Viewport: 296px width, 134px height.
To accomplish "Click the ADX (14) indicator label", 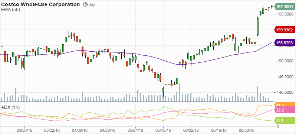I will [x=10, y=107].
